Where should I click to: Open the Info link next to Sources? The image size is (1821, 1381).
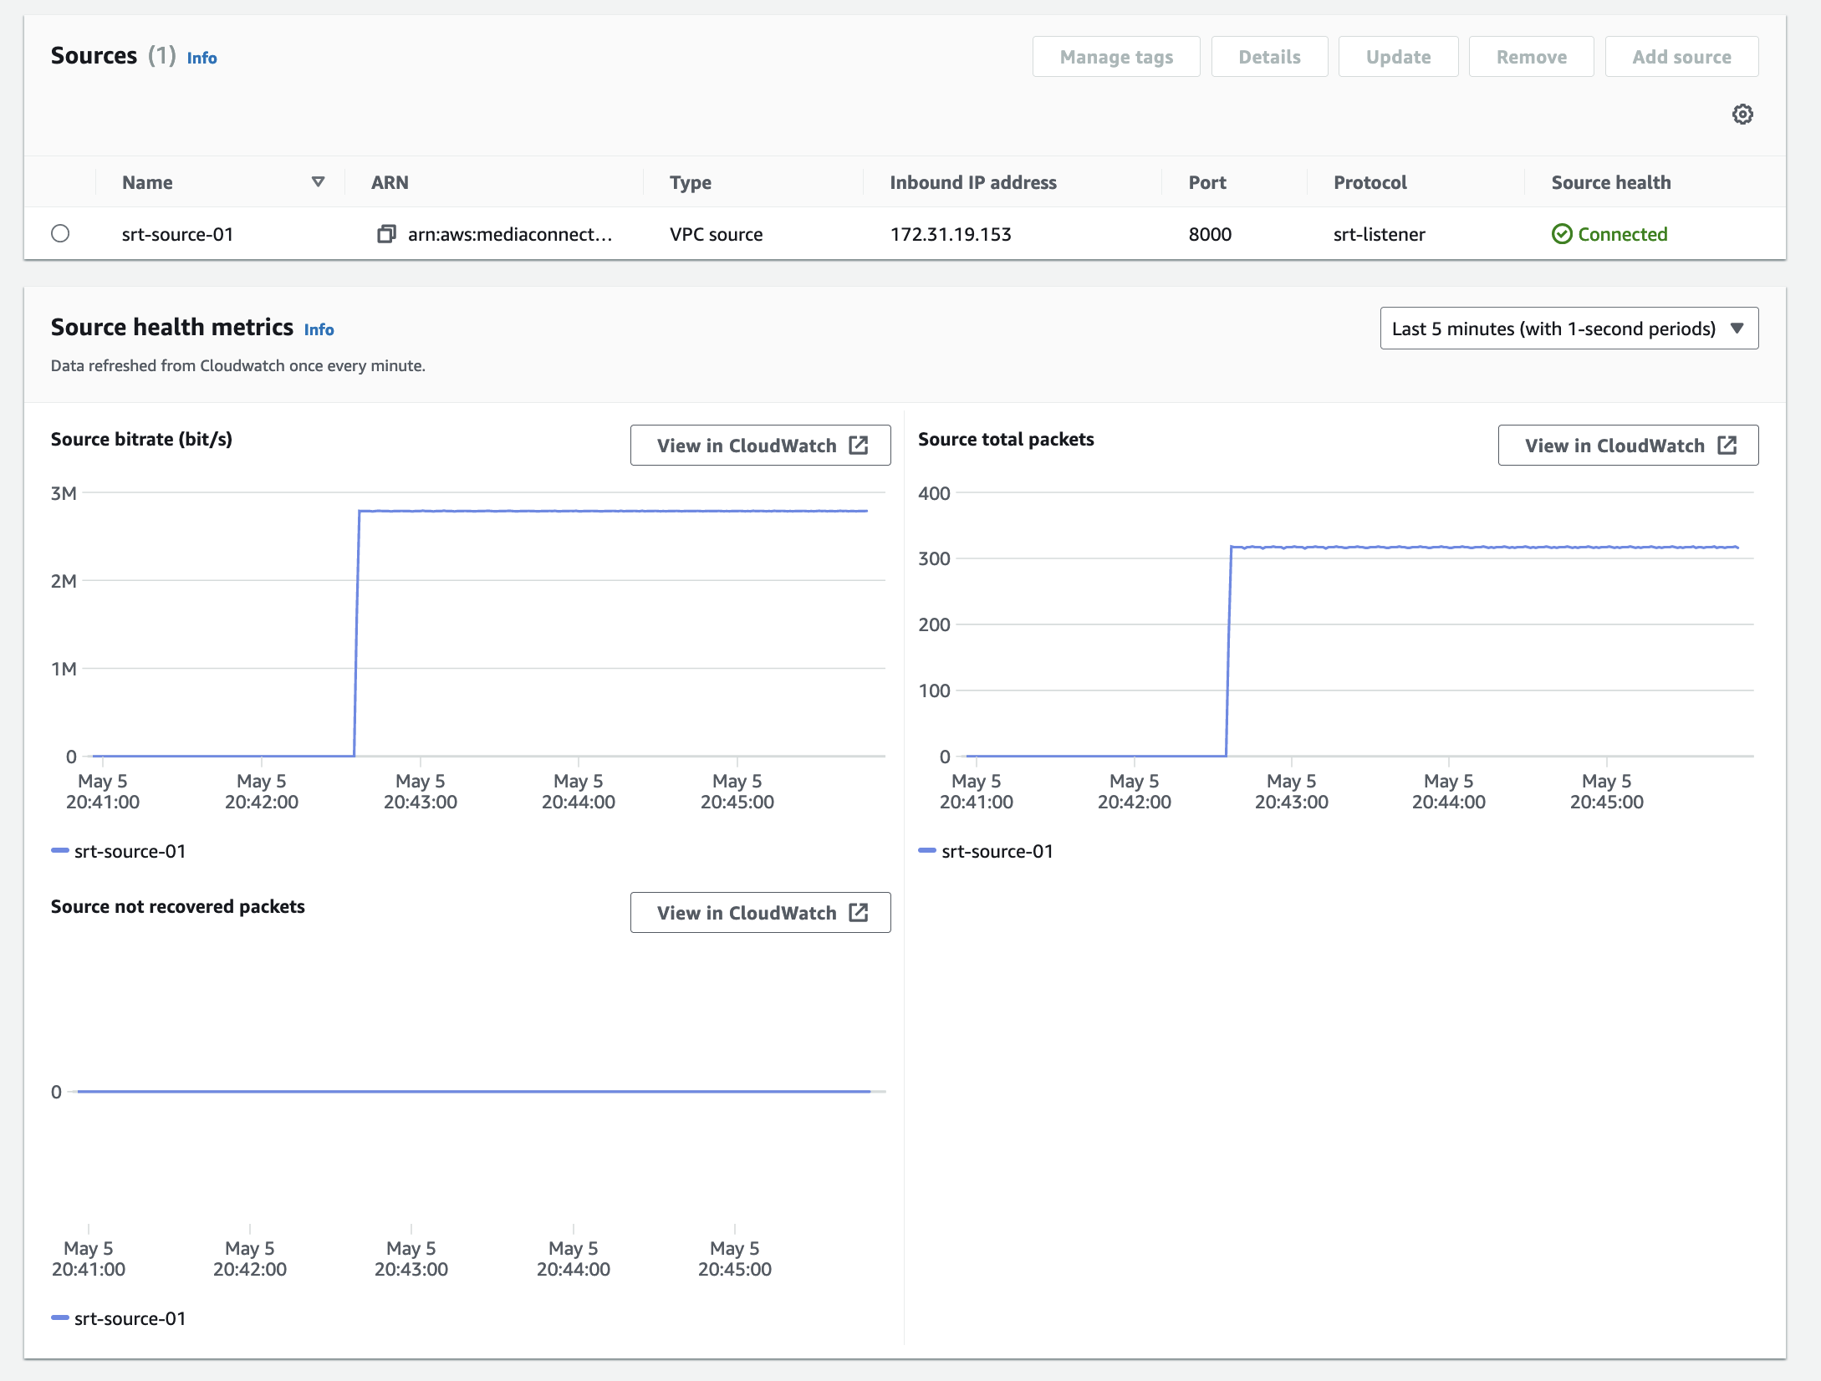pyautogui.click(x=201, y=58)
